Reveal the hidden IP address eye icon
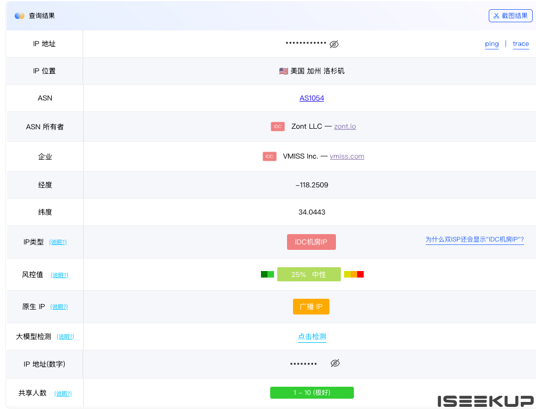 tap(334, 44)
